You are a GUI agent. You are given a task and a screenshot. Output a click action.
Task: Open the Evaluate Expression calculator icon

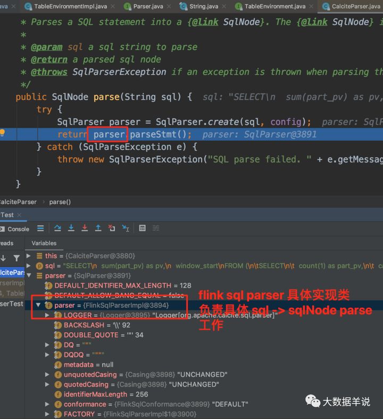pyautogui.click(x=142, y=228)
